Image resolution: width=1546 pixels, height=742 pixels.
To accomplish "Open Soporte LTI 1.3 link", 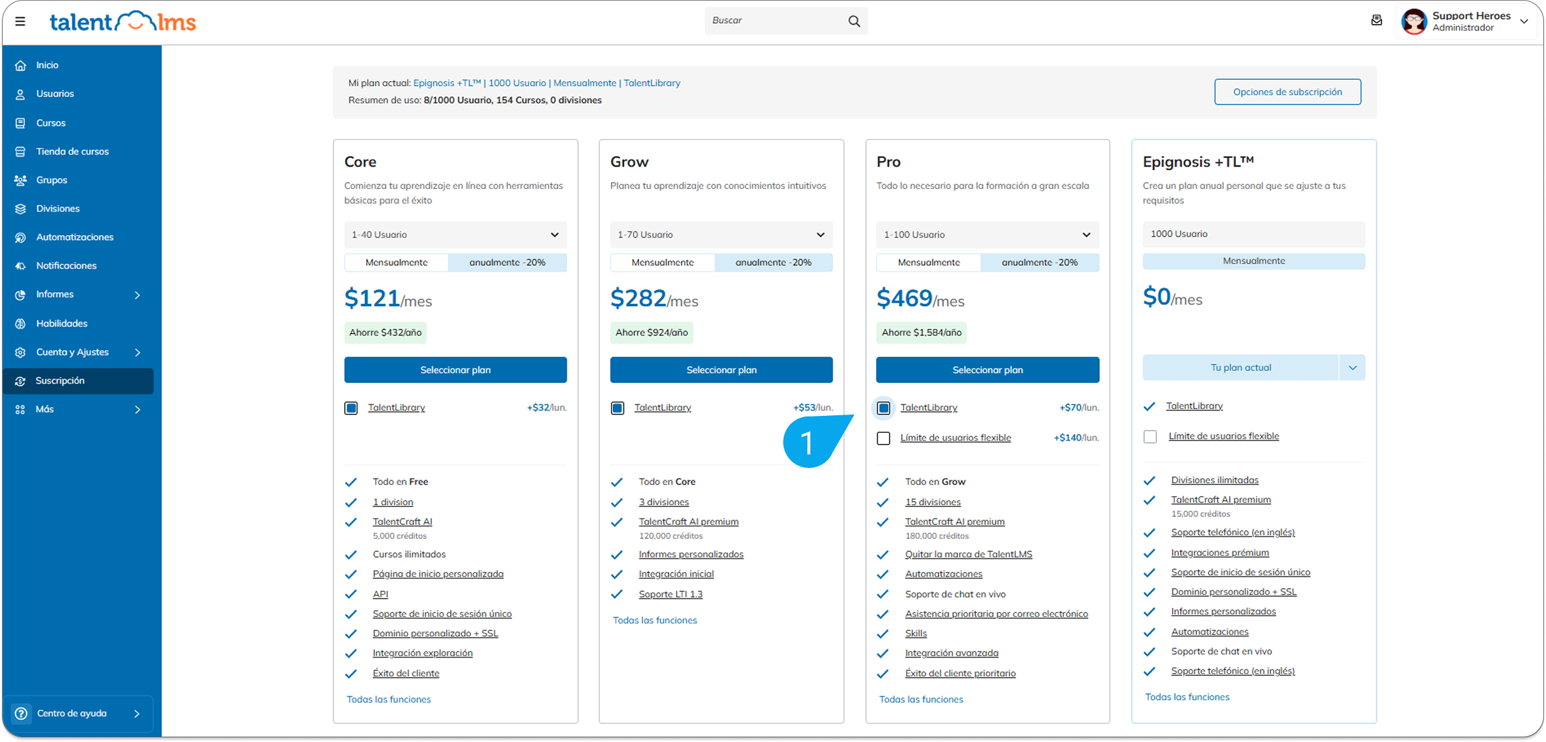I will (x=671, y=594).
